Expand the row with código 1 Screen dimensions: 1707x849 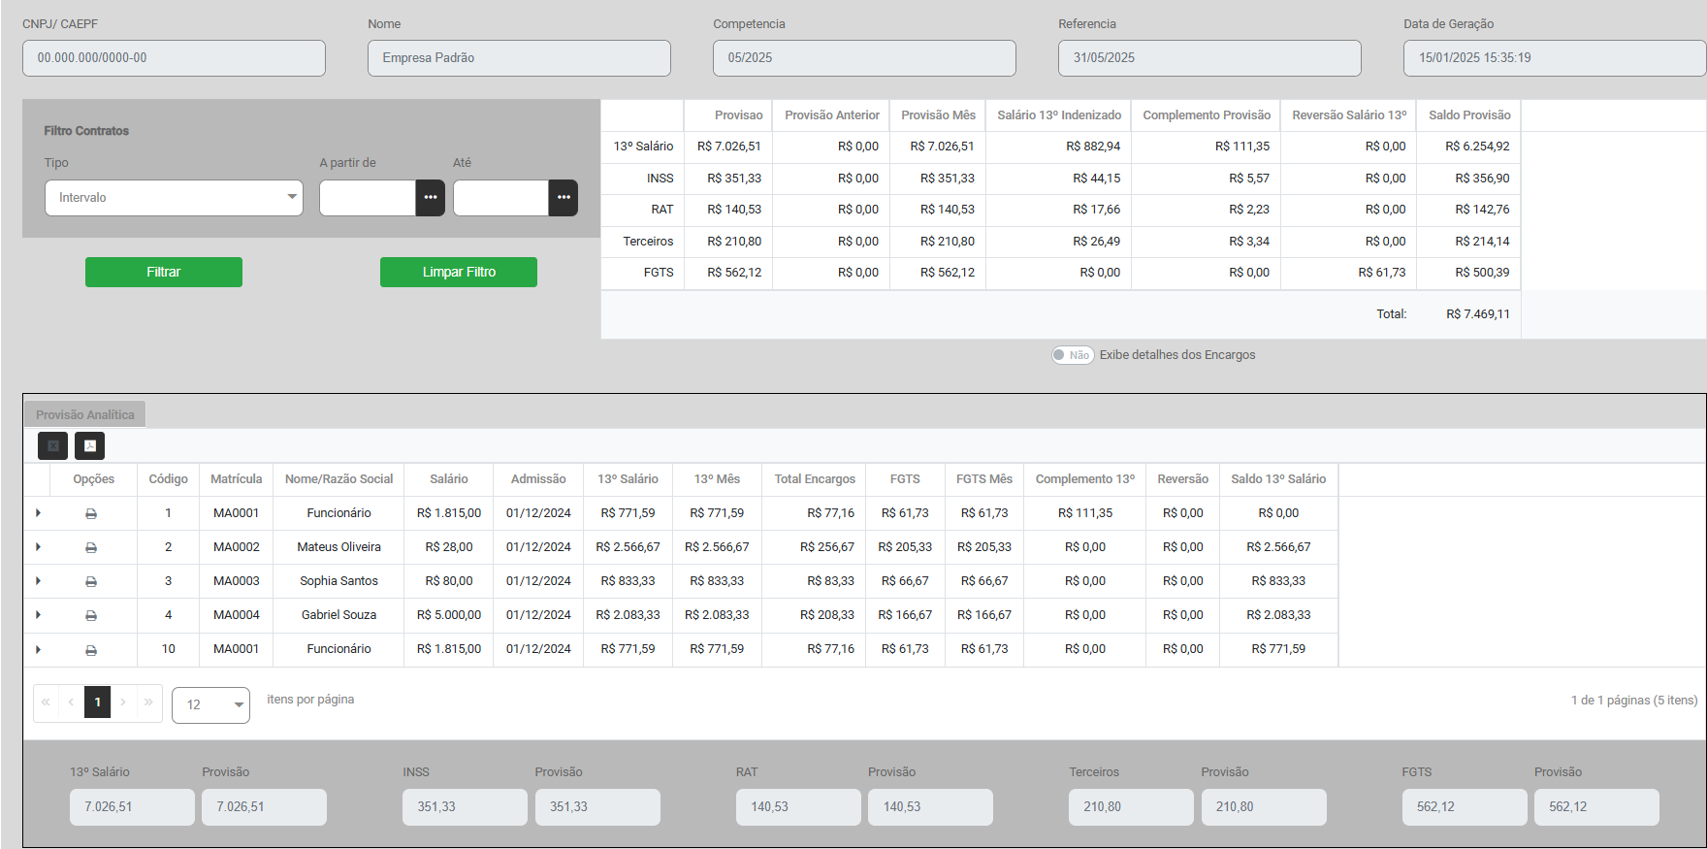tap(38, 513)
